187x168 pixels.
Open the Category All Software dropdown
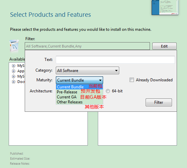(87, 71)
